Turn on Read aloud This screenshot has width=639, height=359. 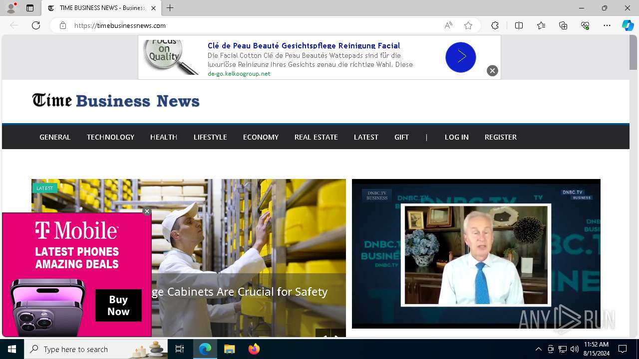click(x=448, y=25)
